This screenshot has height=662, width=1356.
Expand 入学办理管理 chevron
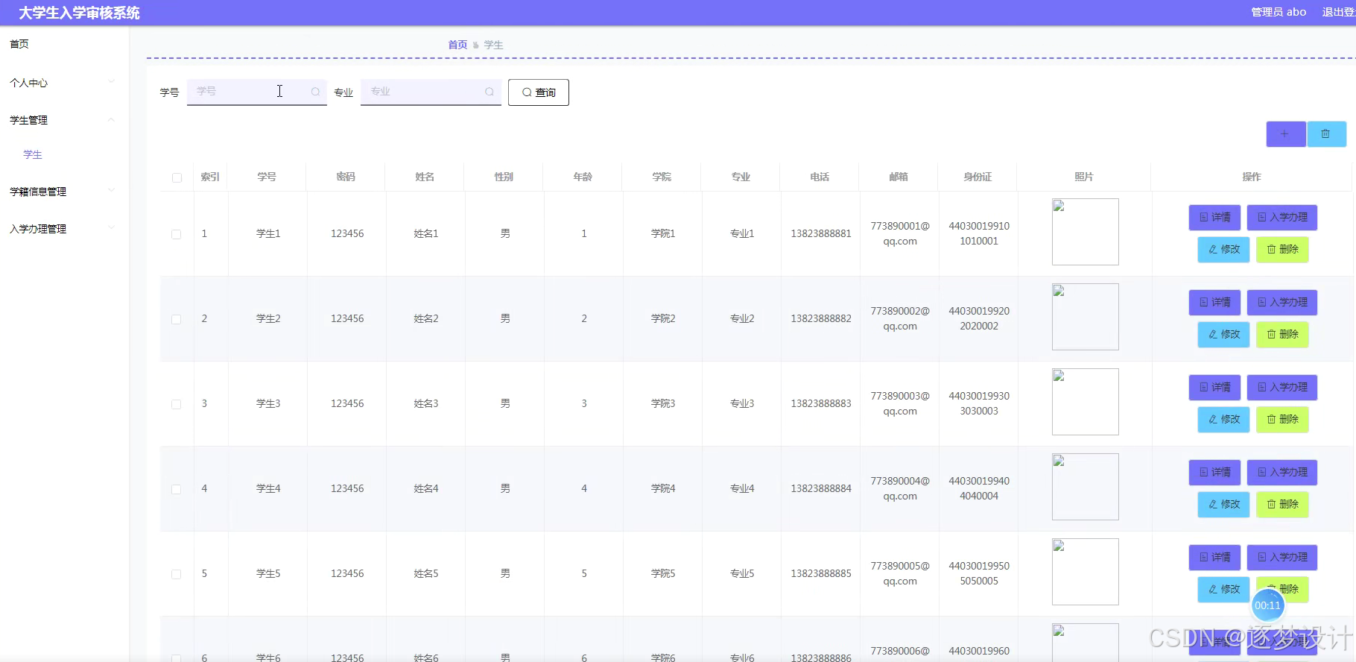click(x=111, y=228)
